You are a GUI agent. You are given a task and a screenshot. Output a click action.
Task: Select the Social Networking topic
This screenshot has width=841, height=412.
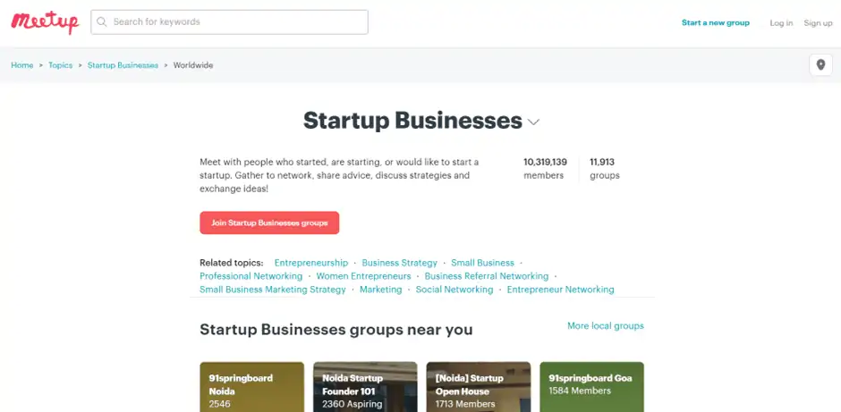[x=454, y=290]
